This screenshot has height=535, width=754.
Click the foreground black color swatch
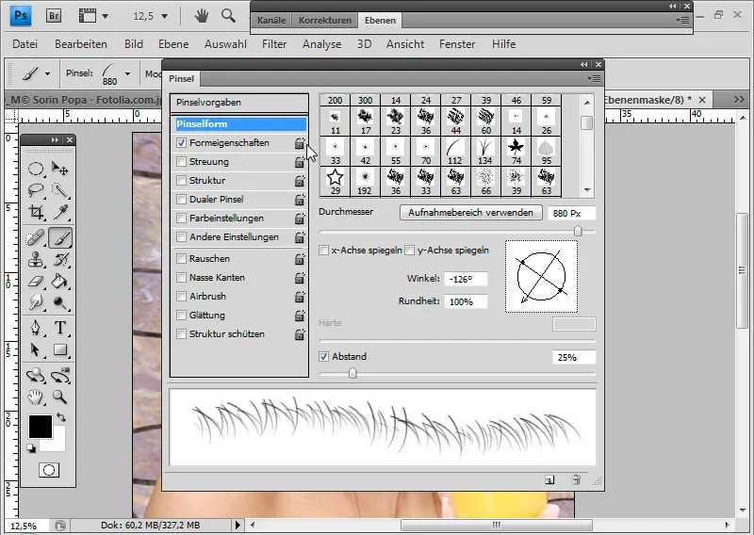pos(40,427)
